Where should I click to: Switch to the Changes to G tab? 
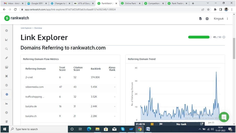[x=60, y=3]
